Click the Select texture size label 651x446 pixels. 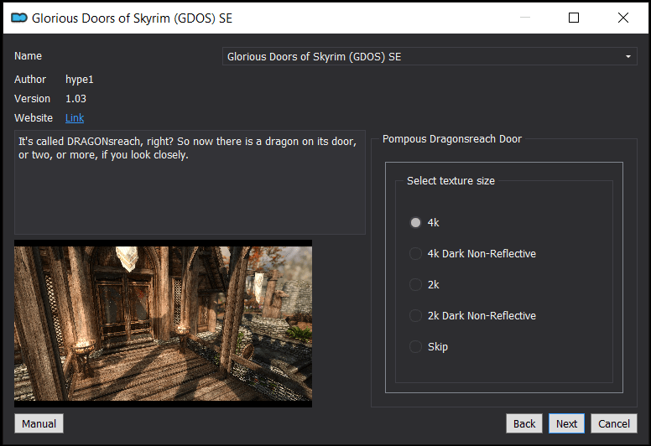click(450, 181)
